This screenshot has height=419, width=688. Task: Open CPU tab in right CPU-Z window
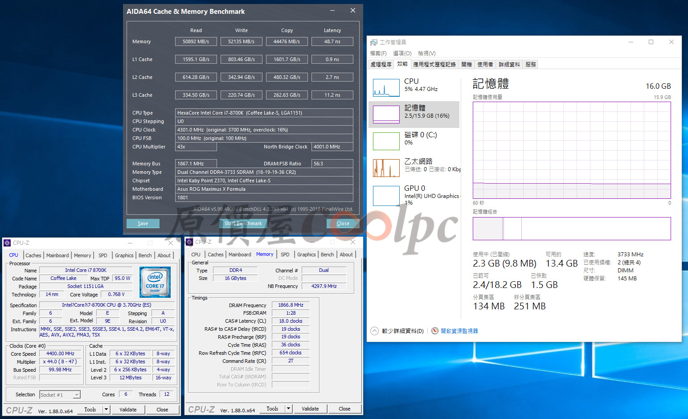[x=196, y=255]
